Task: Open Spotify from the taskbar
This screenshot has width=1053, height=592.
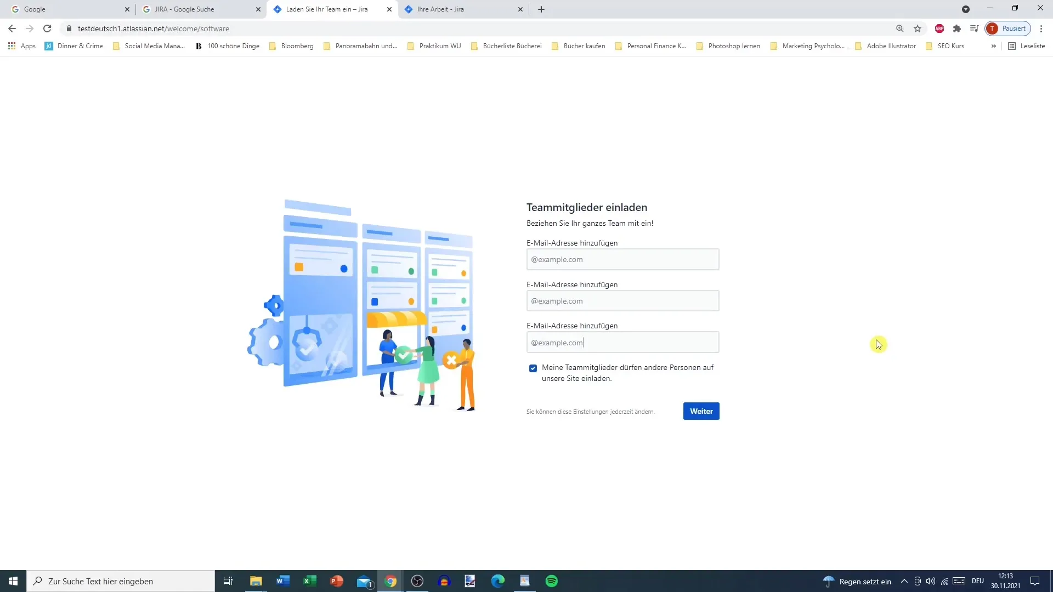Action: (552, 581)
